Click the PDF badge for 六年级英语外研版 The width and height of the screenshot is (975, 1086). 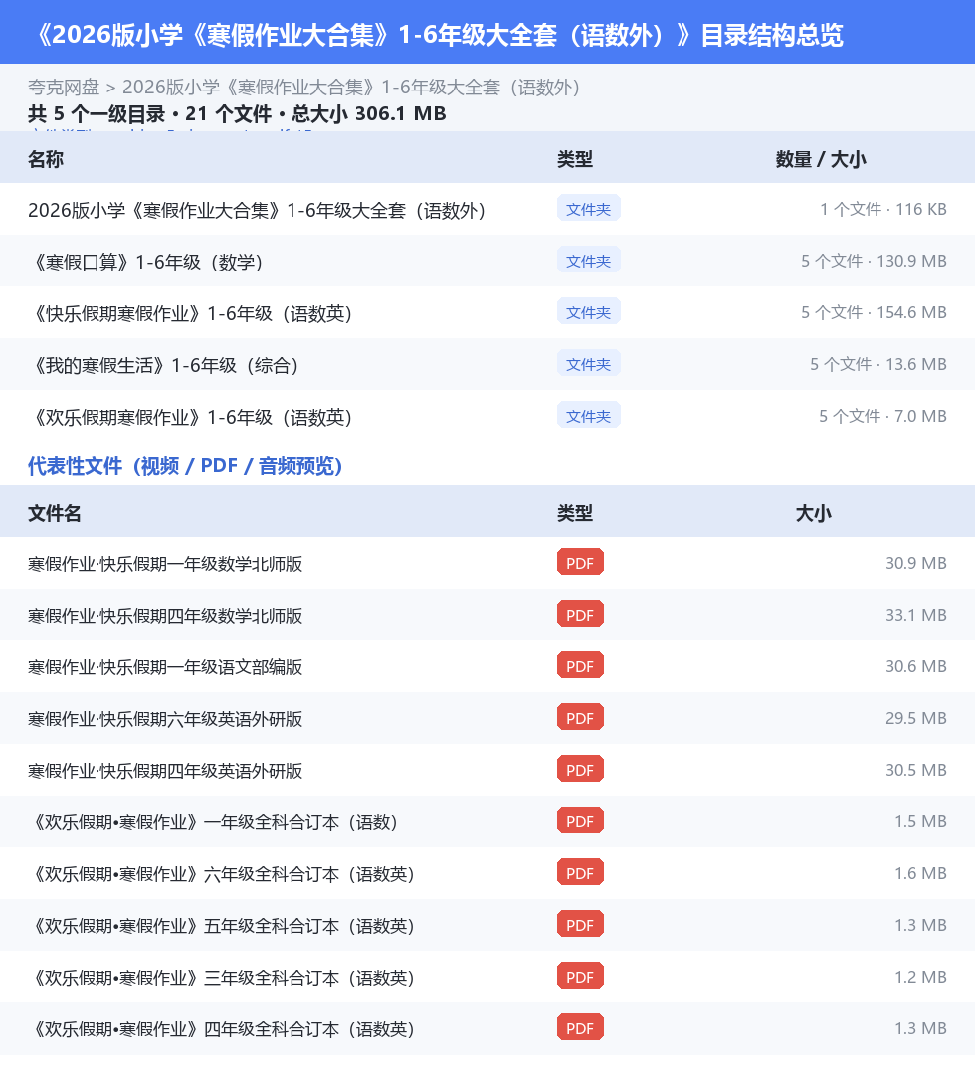click(580, 718)
